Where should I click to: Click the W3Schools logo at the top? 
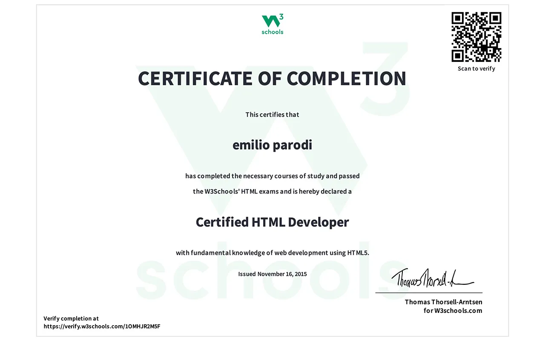tap(272, 24)
